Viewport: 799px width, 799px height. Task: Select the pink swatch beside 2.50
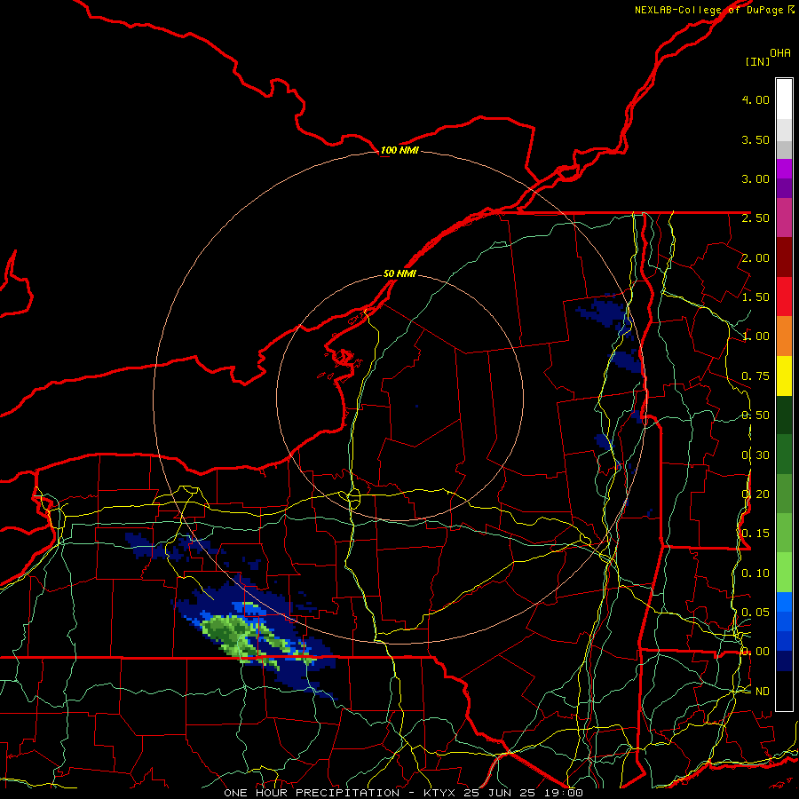point(784,218)
